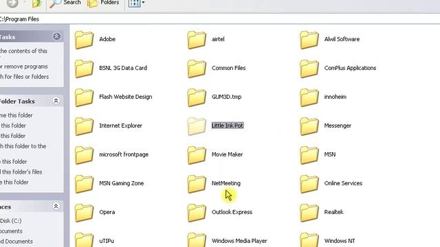Image resolution: width=440 pixels, height=247 pixels.
Task: Click the green Forward arrow button
Action: [x=12, y=3]
